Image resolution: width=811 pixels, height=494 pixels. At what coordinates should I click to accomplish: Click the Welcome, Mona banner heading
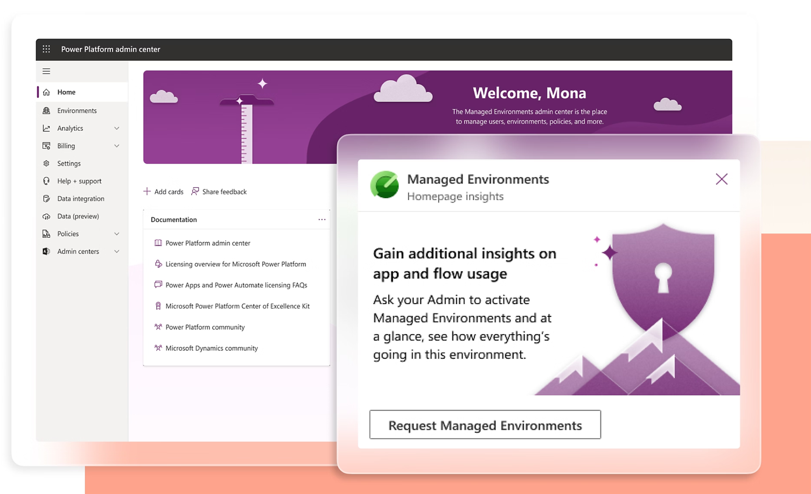[x=529, y=93]
